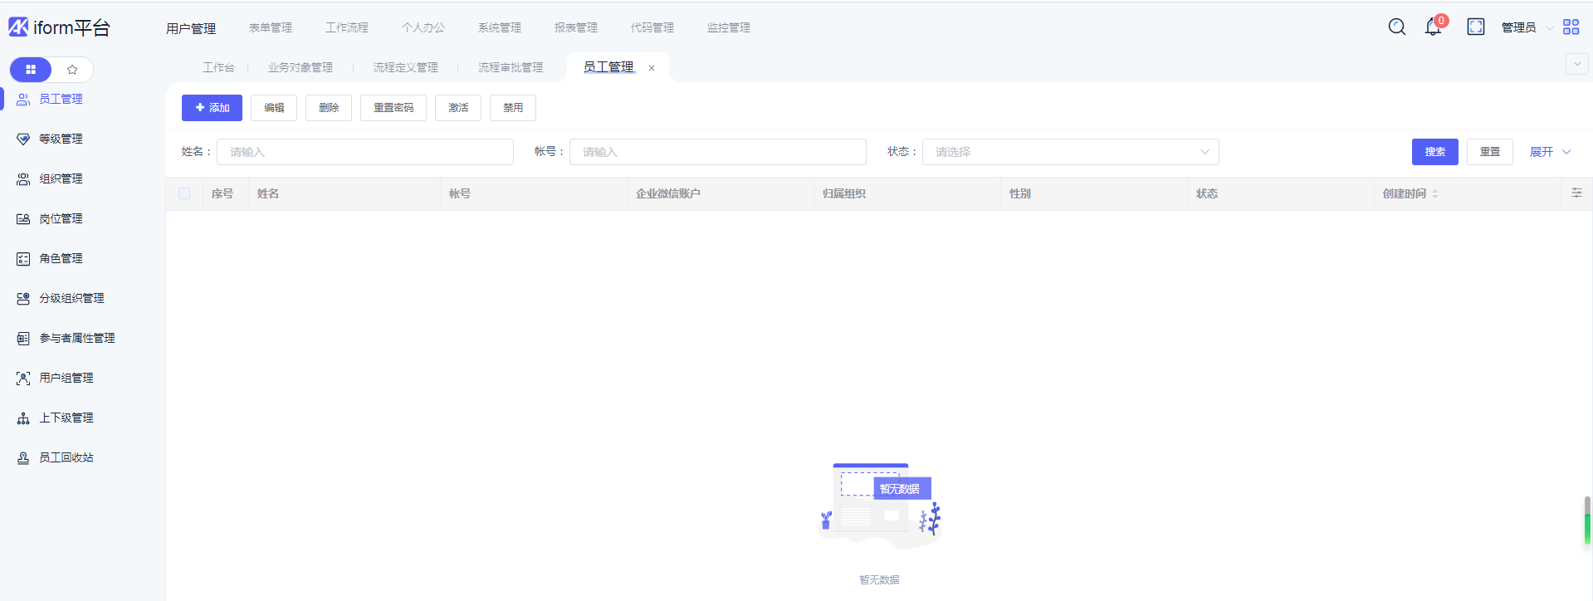Open the app grid icon at top right

pos(1571,27)
